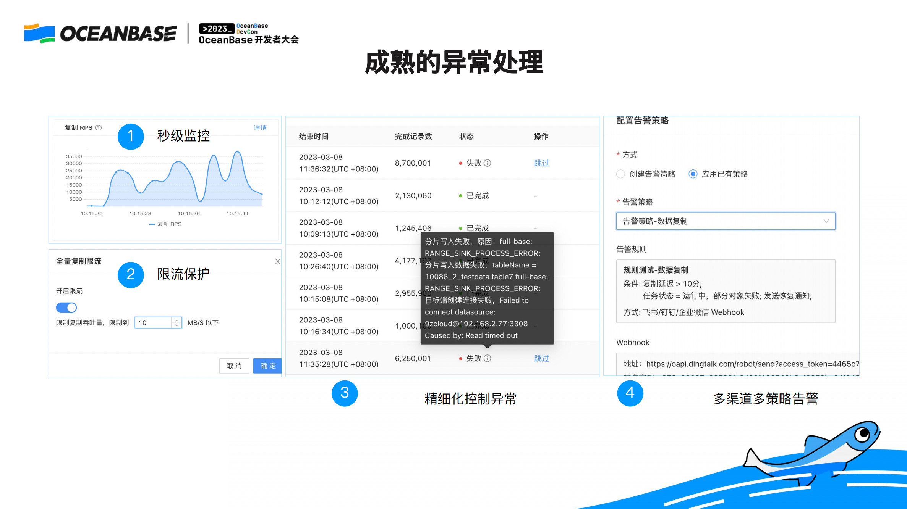Click the numbered badge 2 near 限流保护
Viewport: 907px width, 509px height.
[130, 275]
